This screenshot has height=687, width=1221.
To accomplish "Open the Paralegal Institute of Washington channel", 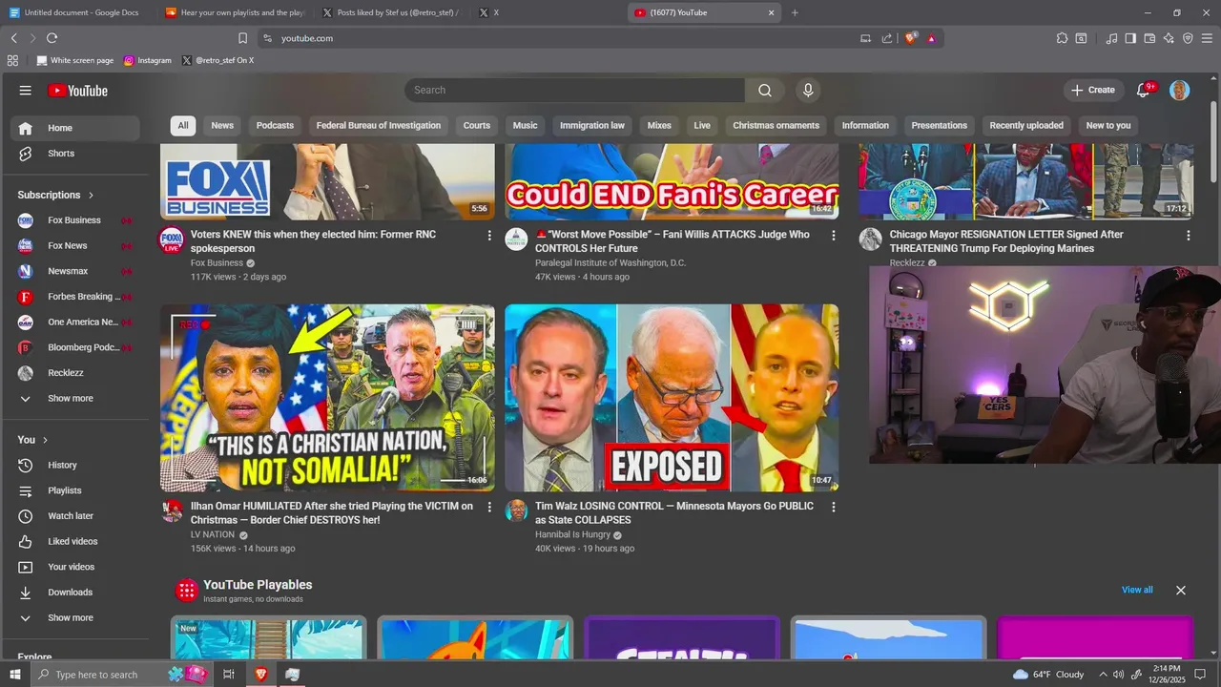I will [610, 262].
